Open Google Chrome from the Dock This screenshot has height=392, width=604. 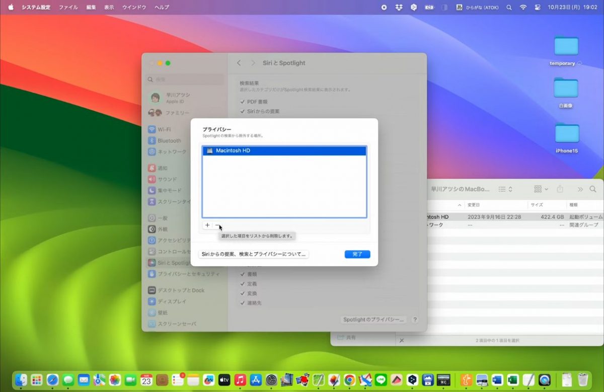click(349, 380)
